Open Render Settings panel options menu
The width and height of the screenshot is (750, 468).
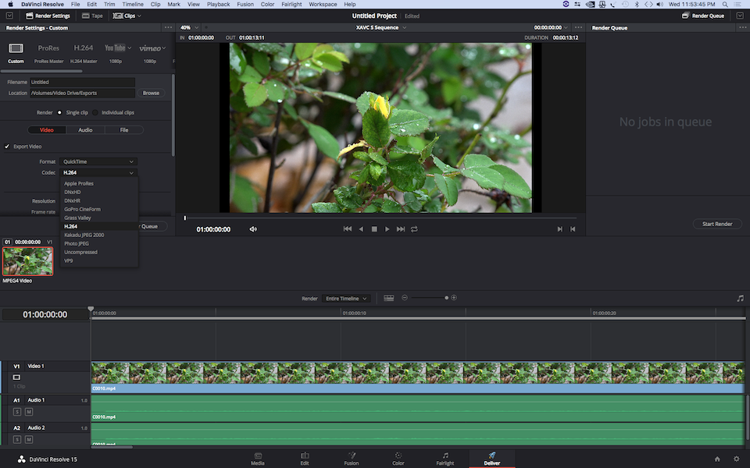point(168,28)
